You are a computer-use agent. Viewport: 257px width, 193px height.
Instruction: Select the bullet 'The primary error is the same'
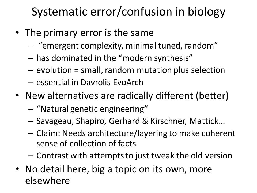click(x=89, y=33)
